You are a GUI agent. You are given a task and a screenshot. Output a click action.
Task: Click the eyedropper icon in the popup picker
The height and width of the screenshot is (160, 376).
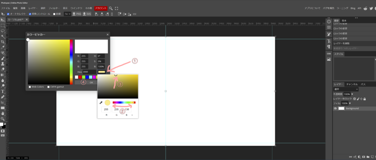click(x=101, y=103)
